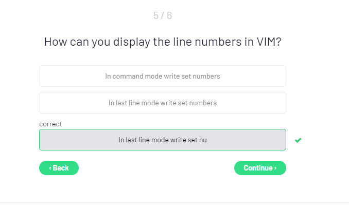Screen dimensions: 349x208
Task: Click the current question number "5"
Action: tap(156, 15)
